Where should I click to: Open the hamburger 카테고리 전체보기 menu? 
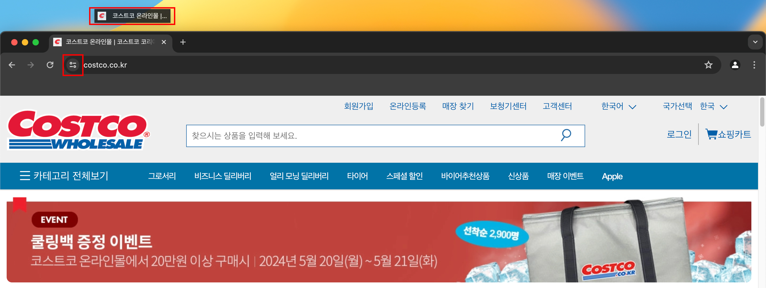click(x=64, y=176)
